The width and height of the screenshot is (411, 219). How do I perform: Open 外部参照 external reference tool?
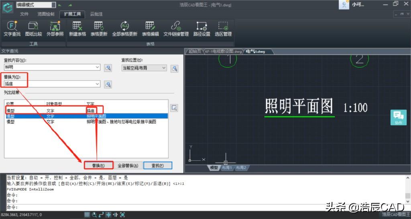tap(55, 29)
